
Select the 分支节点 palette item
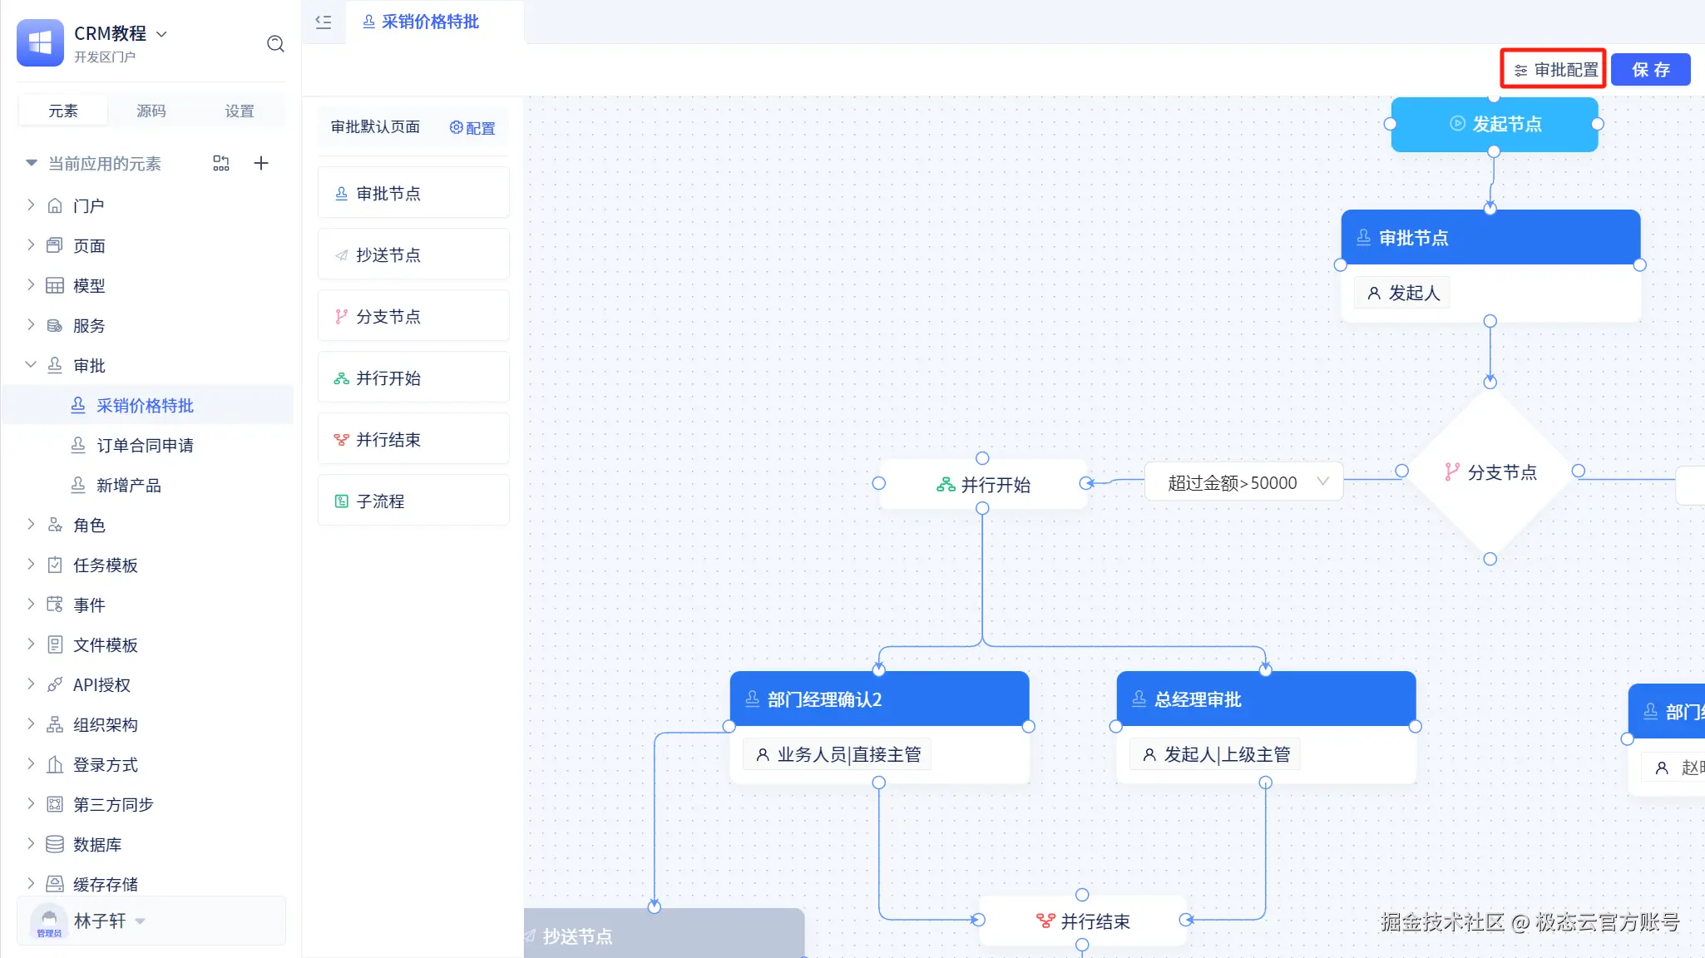[413, 317]
